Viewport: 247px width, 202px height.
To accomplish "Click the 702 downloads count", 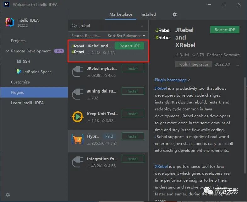I will click(x=93, y=98).
